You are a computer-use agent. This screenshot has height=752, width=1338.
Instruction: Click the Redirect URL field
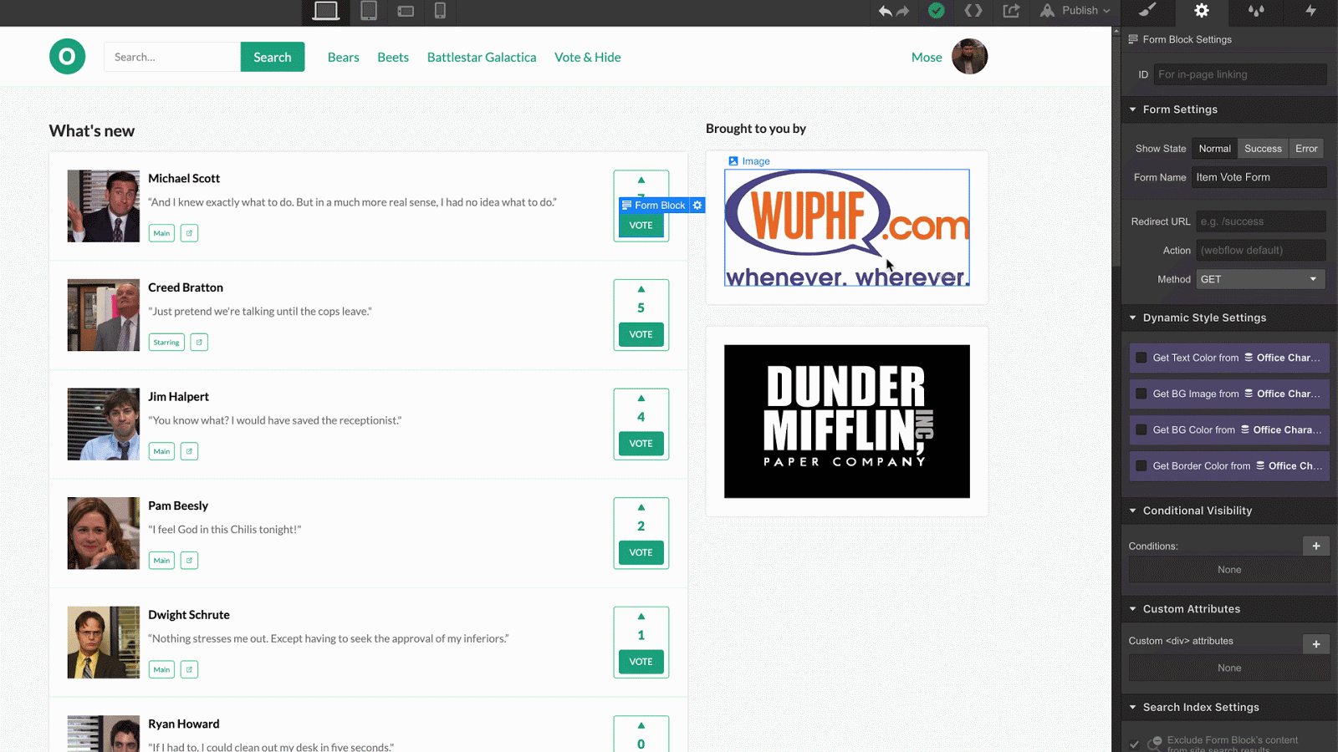point(1261,221)
